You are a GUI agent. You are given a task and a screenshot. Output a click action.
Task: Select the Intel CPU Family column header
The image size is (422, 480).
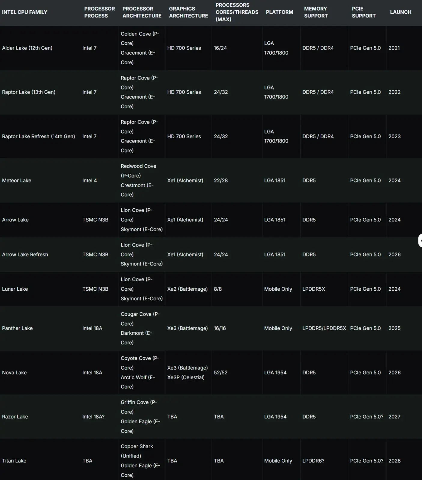[x=25, y=12]
